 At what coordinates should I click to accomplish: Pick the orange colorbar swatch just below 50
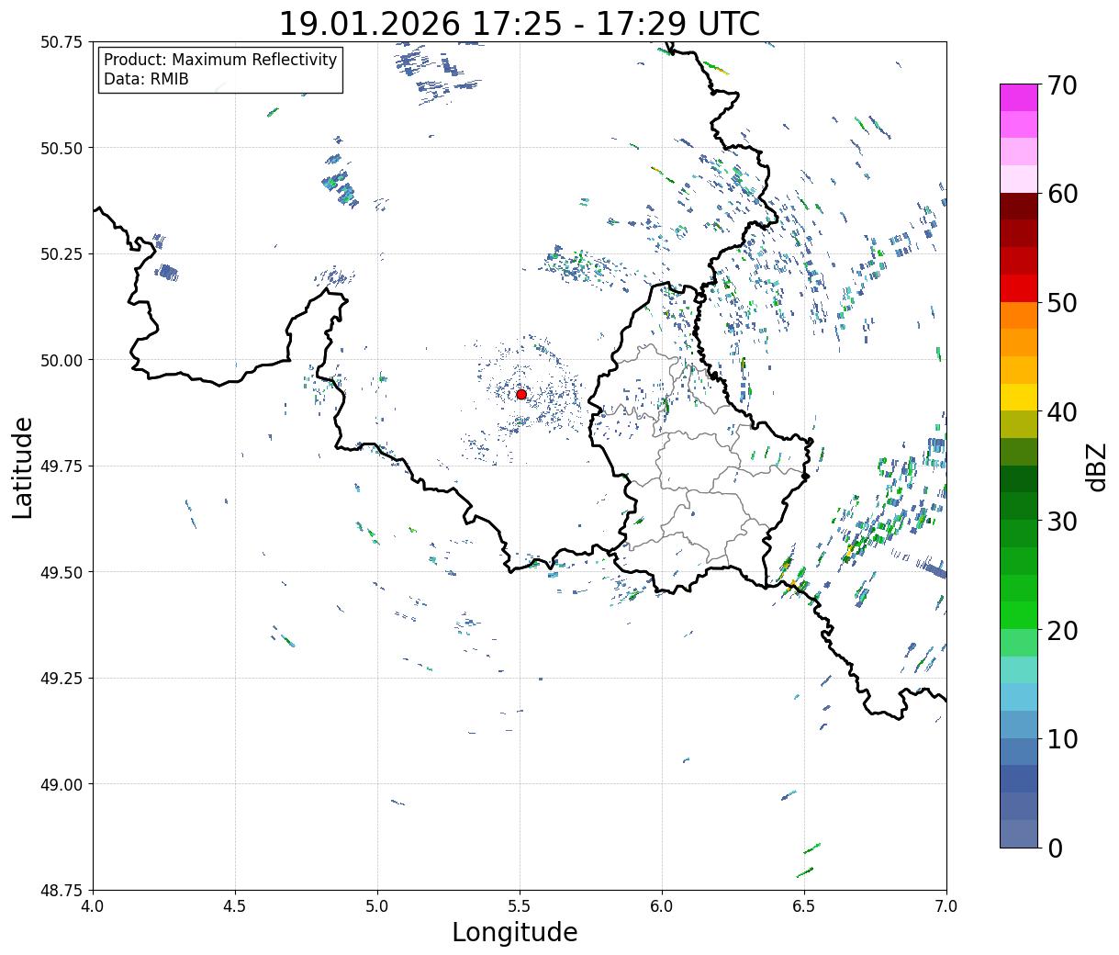pyautogui.click(x=1019, y=316)
